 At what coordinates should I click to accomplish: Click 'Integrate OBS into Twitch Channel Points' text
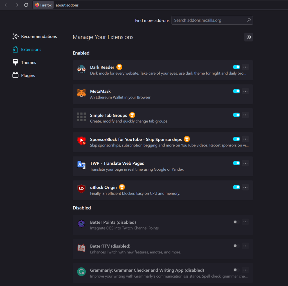[x=125, y=228]
